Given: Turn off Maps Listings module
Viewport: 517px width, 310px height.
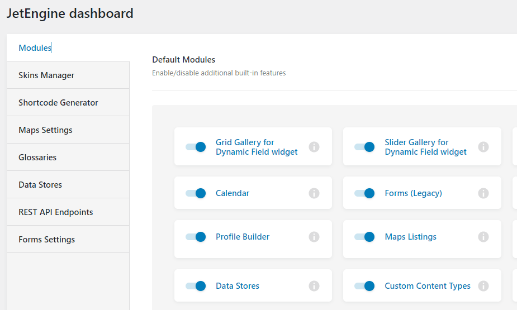Looking at the screenshot, I should 364,236.
